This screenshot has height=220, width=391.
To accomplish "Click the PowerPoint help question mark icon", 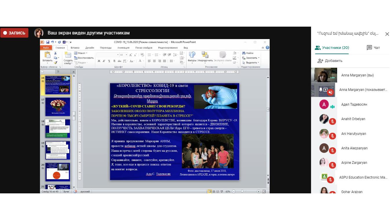I will tap(267, 48).
